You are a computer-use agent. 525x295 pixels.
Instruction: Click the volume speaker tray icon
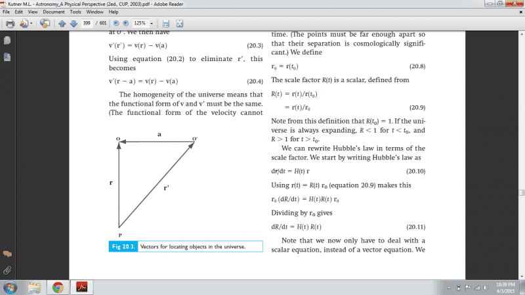(x=486, y=288)
